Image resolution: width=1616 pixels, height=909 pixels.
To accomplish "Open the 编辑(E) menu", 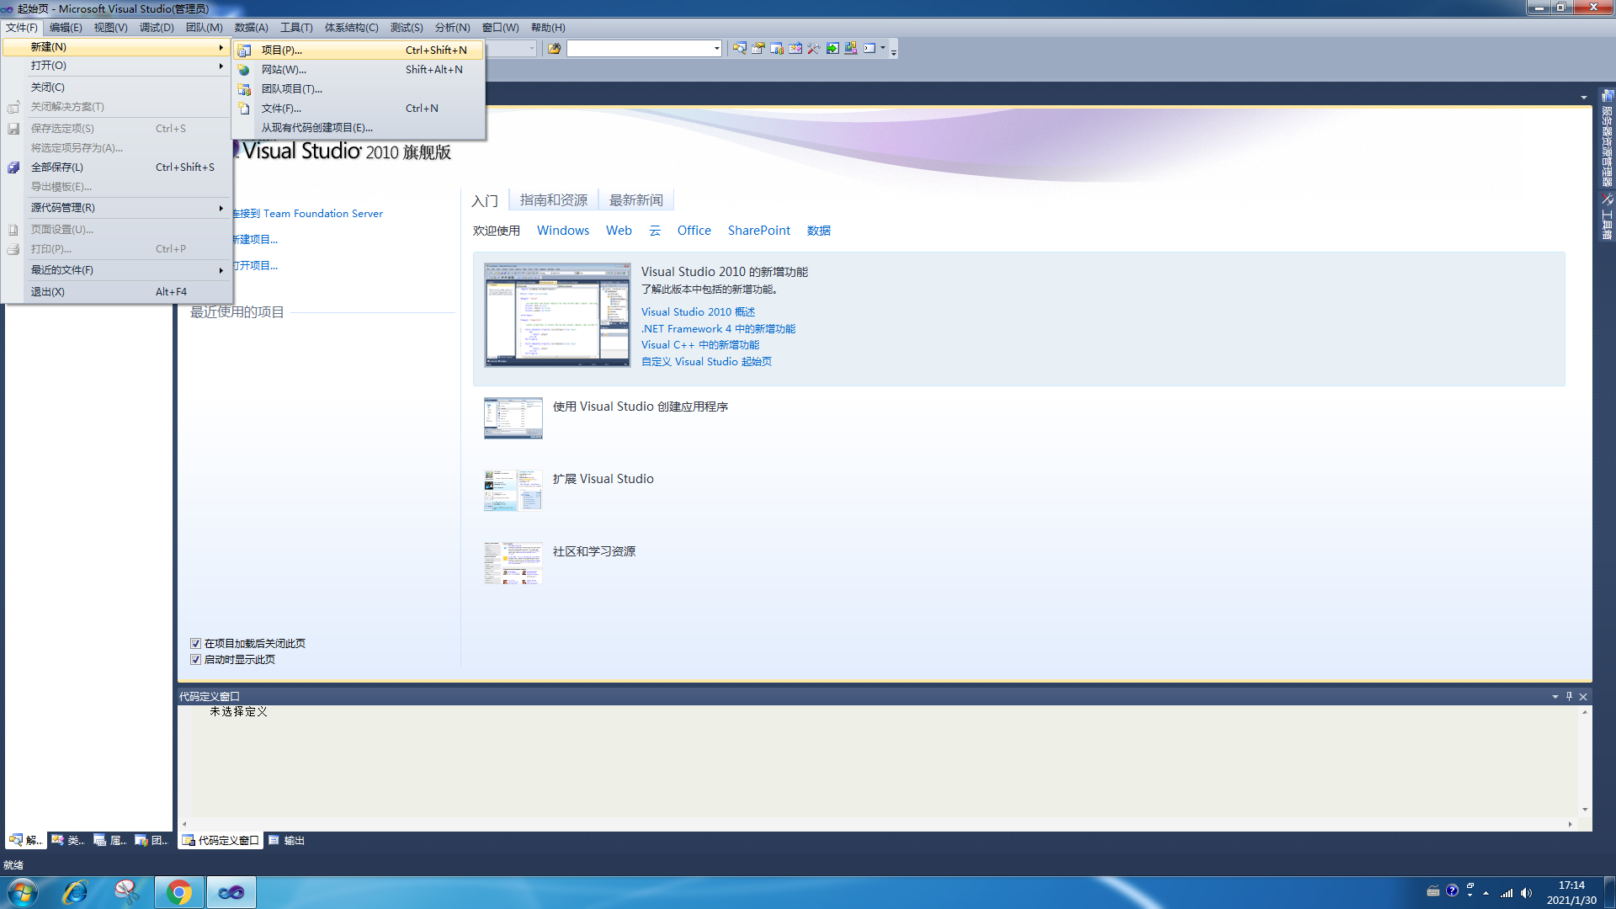I will coord(66,28).
